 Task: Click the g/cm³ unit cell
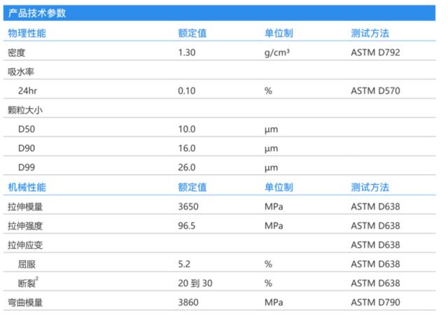(277, 53)
